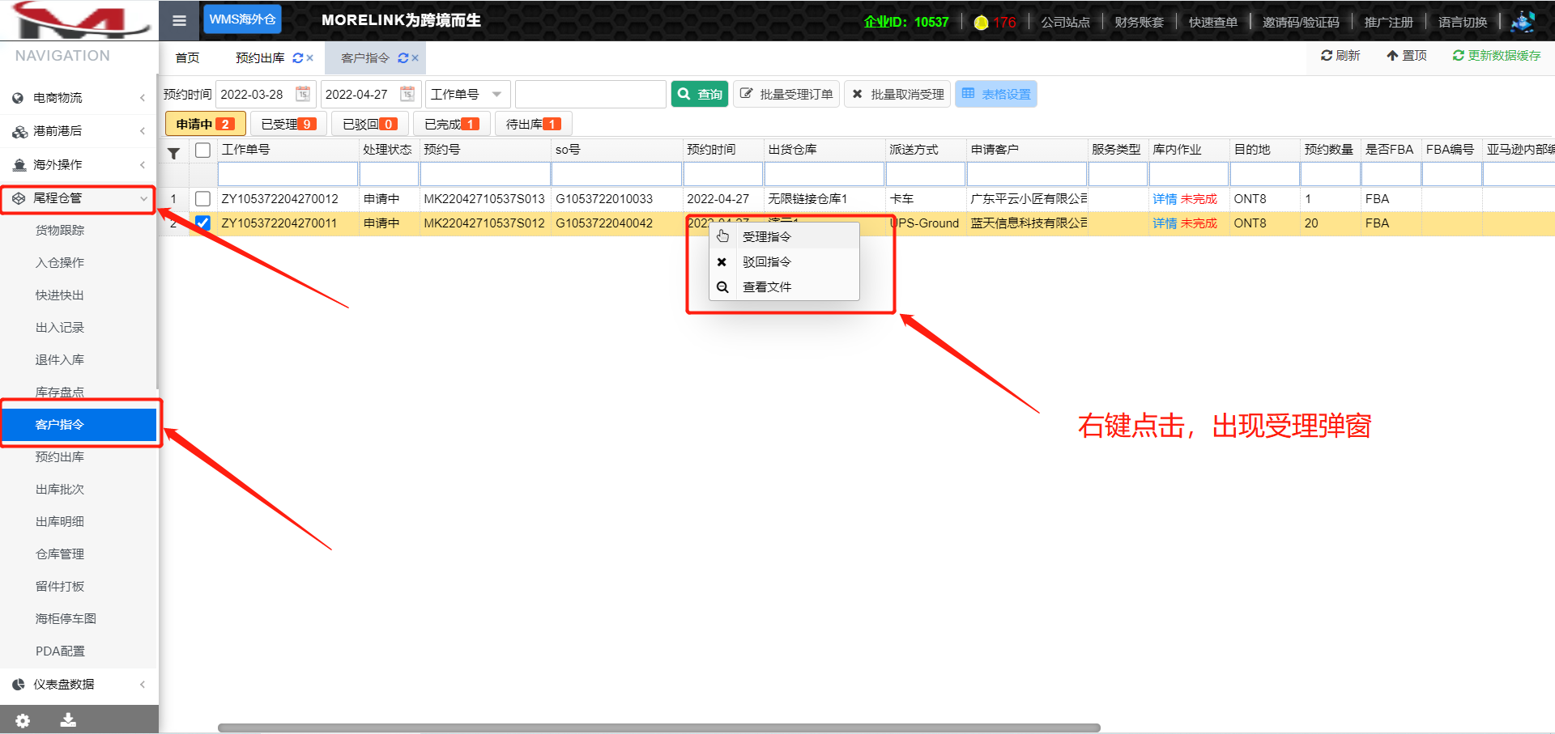
Task: Click the settings gear icon in sidebar footer
Action: pos(23,719)
